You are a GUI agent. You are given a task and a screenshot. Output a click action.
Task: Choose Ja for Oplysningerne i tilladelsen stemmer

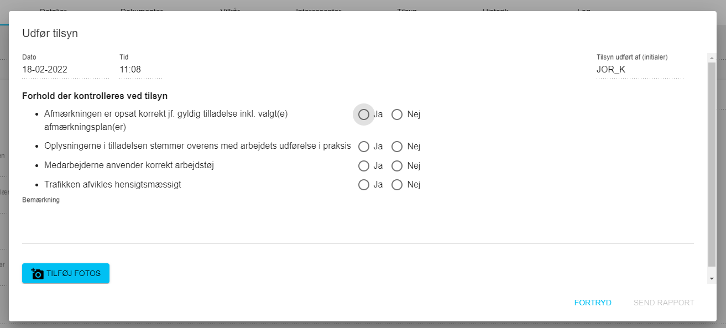(364, 147)
